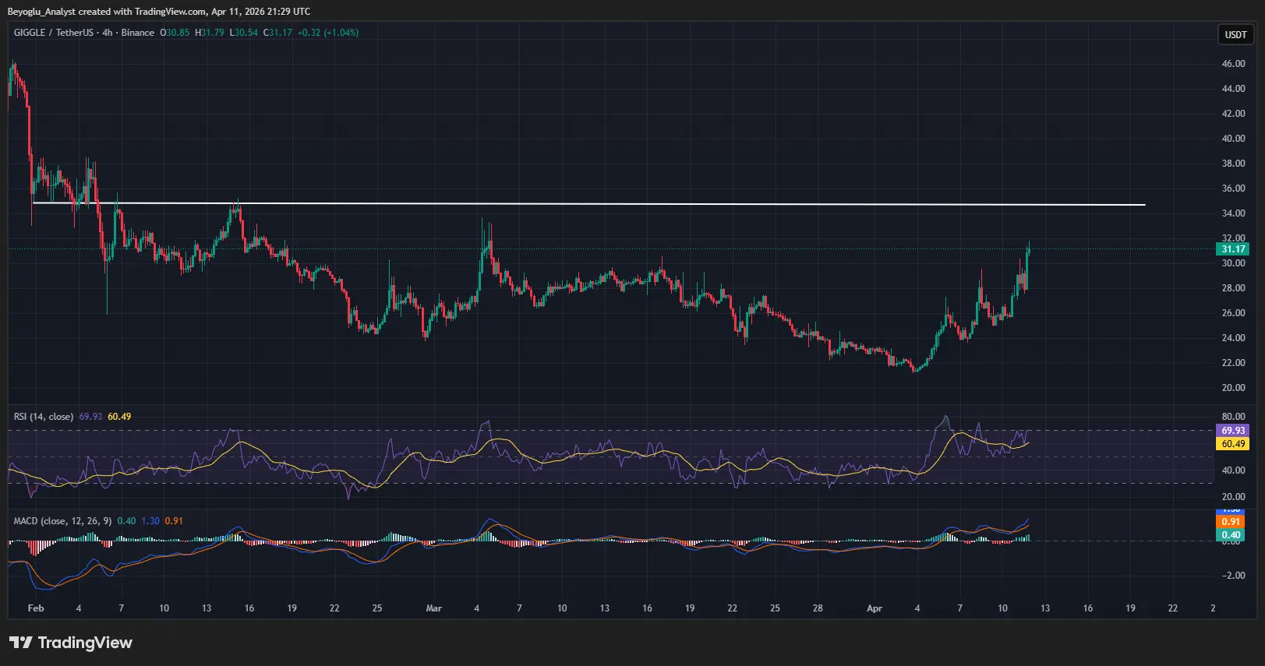Click the 36.00 price axis label
This screenshot has width=1265, height=666.
coord(1233,189)
